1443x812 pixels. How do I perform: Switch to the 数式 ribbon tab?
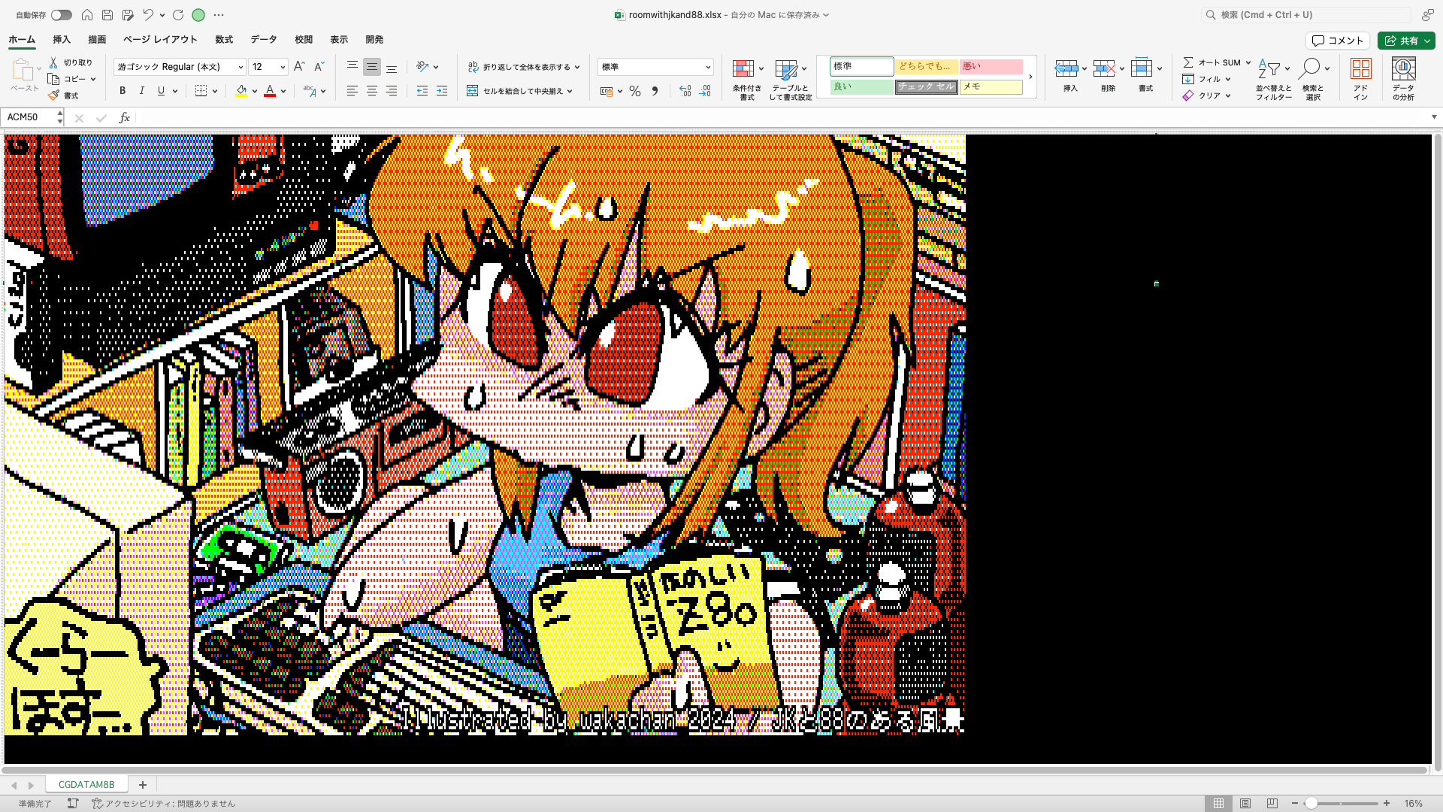coord(224,40)
